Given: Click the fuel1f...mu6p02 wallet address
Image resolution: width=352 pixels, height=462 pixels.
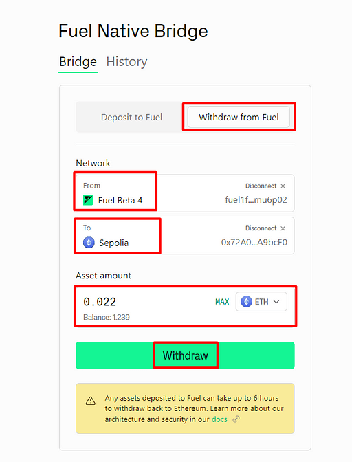Looking at the screenshot, I should (x=256, y=200).
